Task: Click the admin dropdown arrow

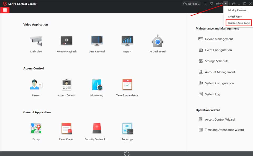Action: [x=226, y=4]
